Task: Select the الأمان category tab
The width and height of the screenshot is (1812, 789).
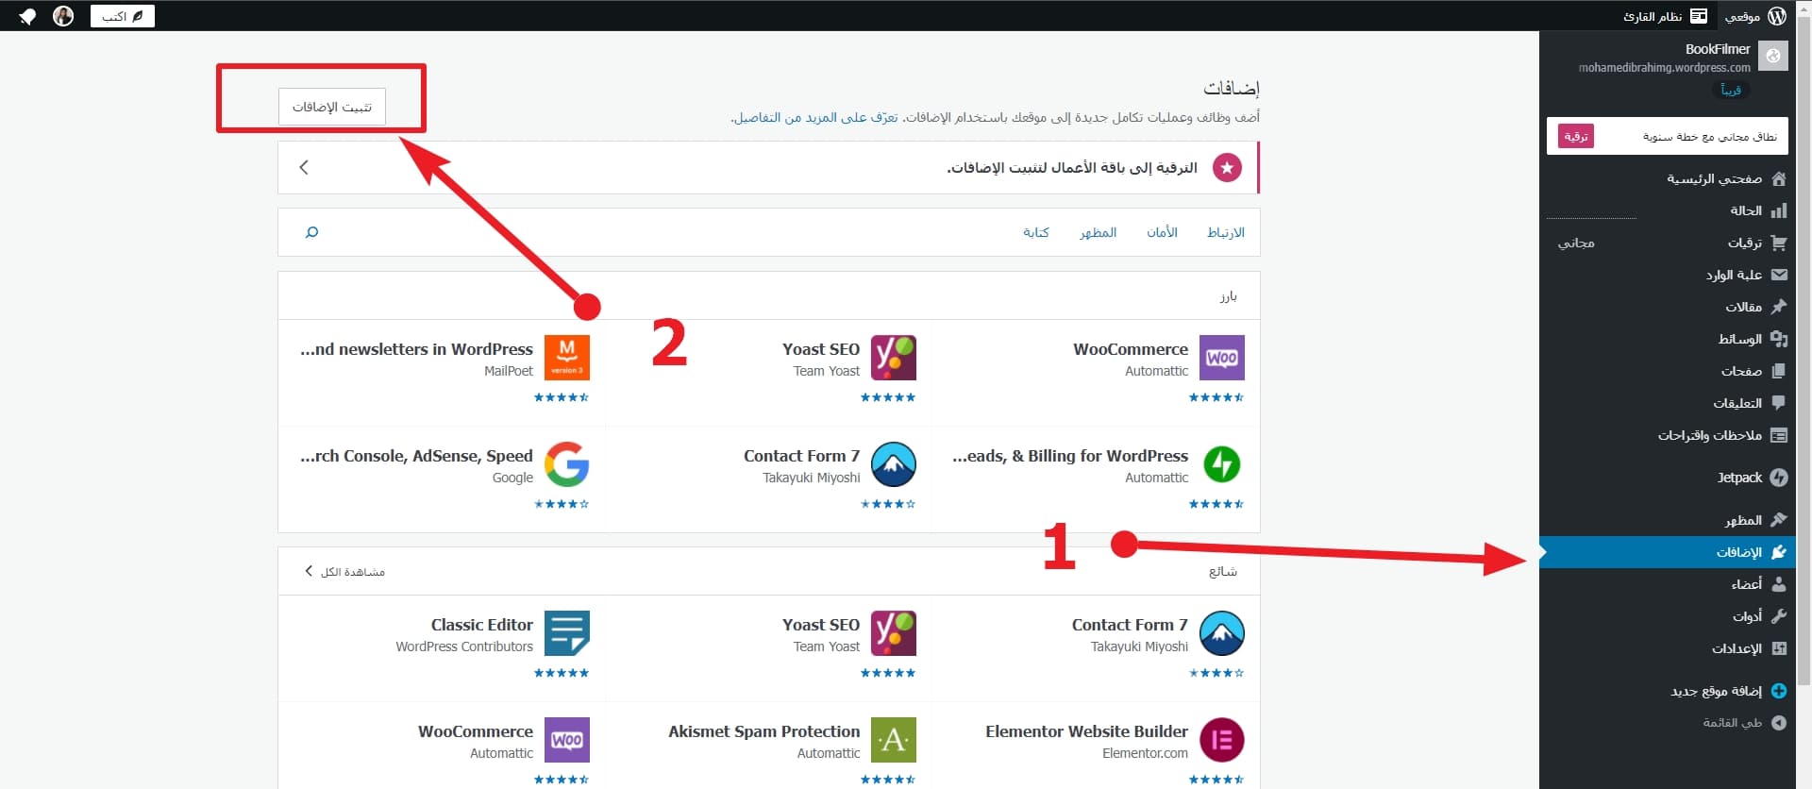Action: (x=1162, y=232)
